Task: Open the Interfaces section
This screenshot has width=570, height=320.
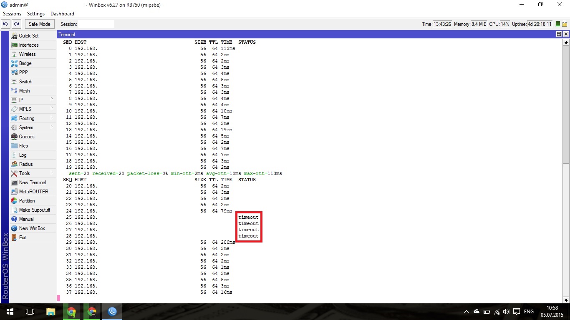Action: tap(28, 45)
